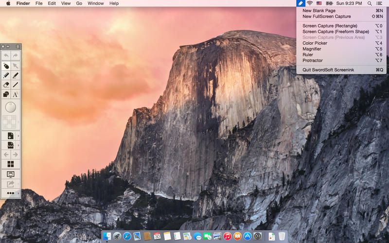Select the pencil drawing tool

[6, 75]
